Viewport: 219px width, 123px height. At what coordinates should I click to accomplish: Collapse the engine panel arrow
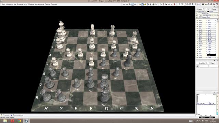click(215, 60)
